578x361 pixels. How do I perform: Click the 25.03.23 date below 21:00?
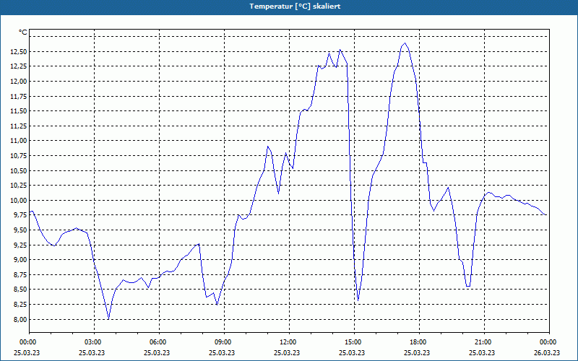point(482,352)
